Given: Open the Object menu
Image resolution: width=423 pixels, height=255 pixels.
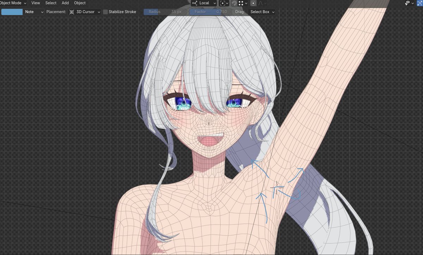Looking at the screenshot, I should pyautogui.click(x=79, y=3).
